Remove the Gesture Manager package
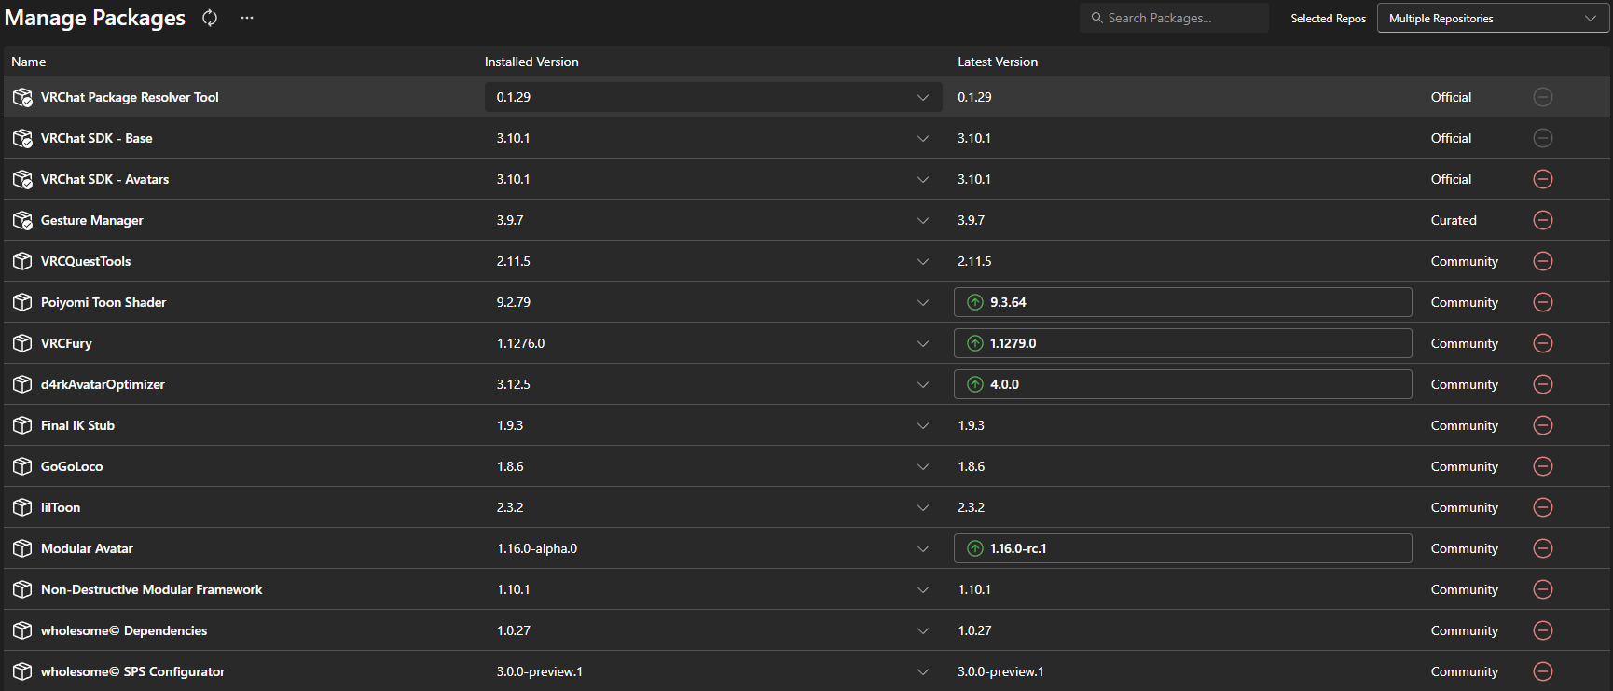Image resolution: width=1613 pixels, height=691 pixels. (x=1543, y=220)
